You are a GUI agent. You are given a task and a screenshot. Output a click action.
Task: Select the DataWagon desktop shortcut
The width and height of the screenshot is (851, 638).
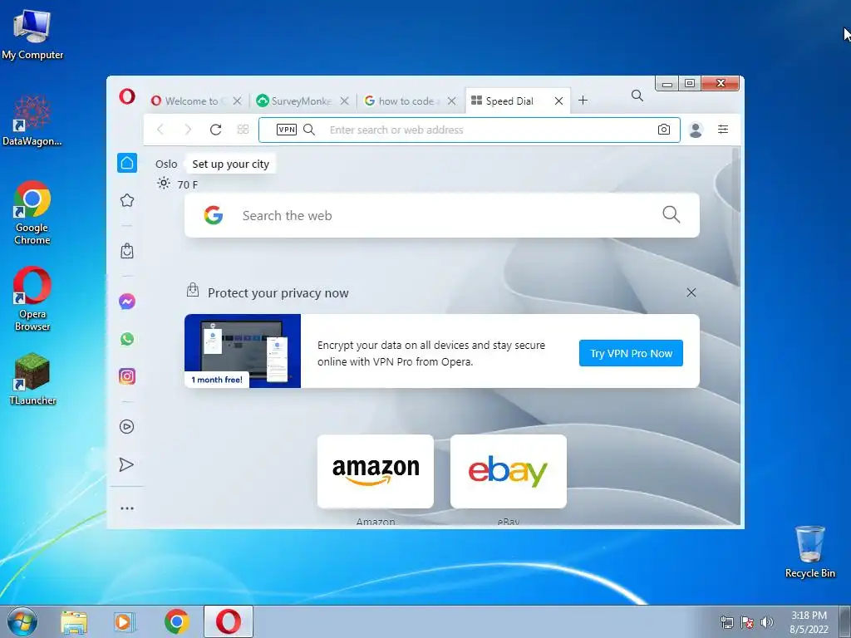(x=32, y=121)
